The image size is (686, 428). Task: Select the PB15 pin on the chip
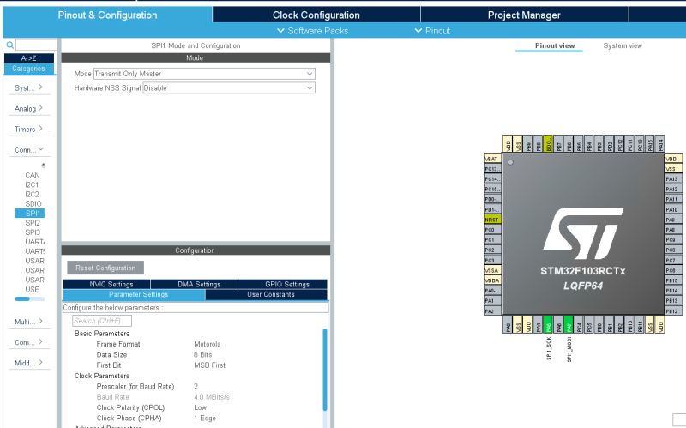tap(673, 280)
